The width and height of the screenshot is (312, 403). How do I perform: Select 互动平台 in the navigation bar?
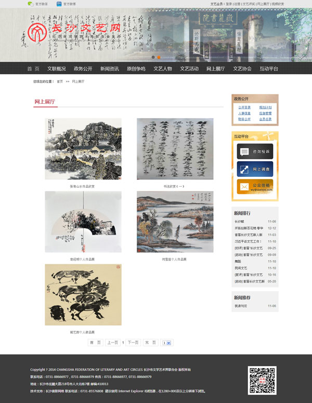269,69
